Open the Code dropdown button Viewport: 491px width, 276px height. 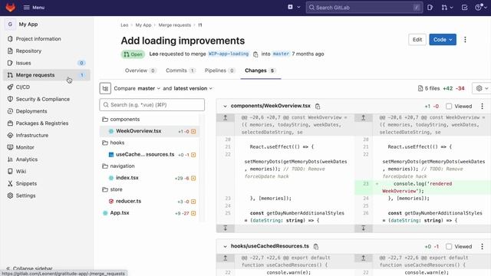[443, 40]
